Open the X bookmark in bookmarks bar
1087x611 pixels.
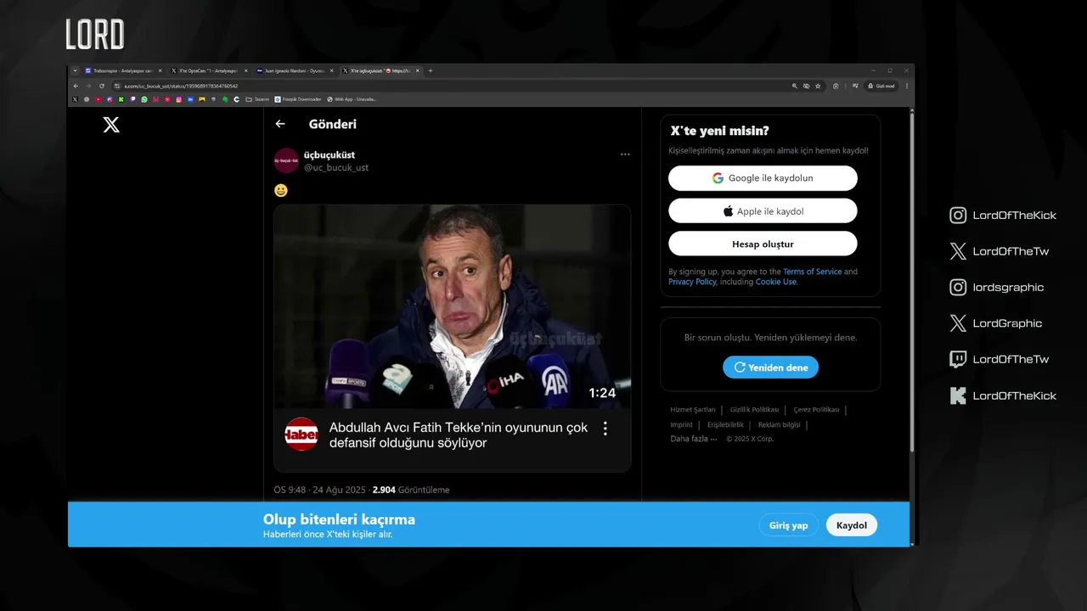coord(76,99)
